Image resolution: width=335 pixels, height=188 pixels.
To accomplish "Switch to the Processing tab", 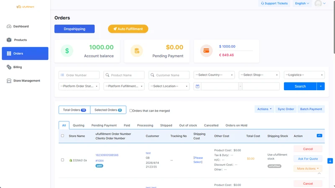I will (x=145, y=125).
